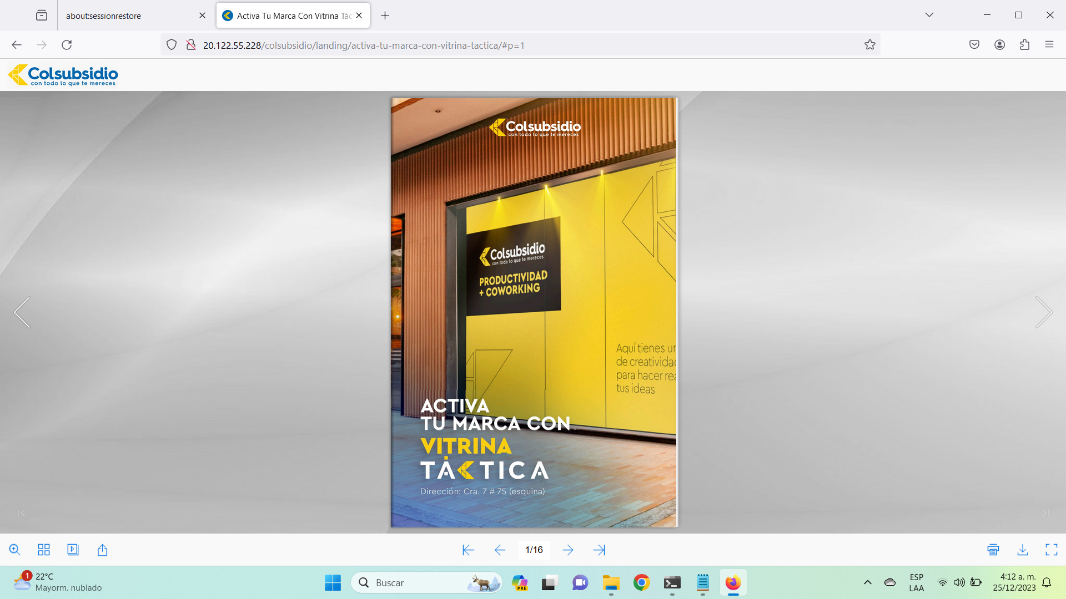Jump to first page using bottom toolbar
Screen dimensions: 1066x599
(x=468, y=550)
